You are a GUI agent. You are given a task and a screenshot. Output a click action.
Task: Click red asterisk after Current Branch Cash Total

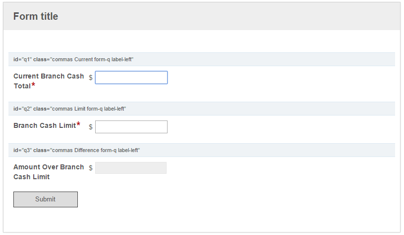coord(33,85)
